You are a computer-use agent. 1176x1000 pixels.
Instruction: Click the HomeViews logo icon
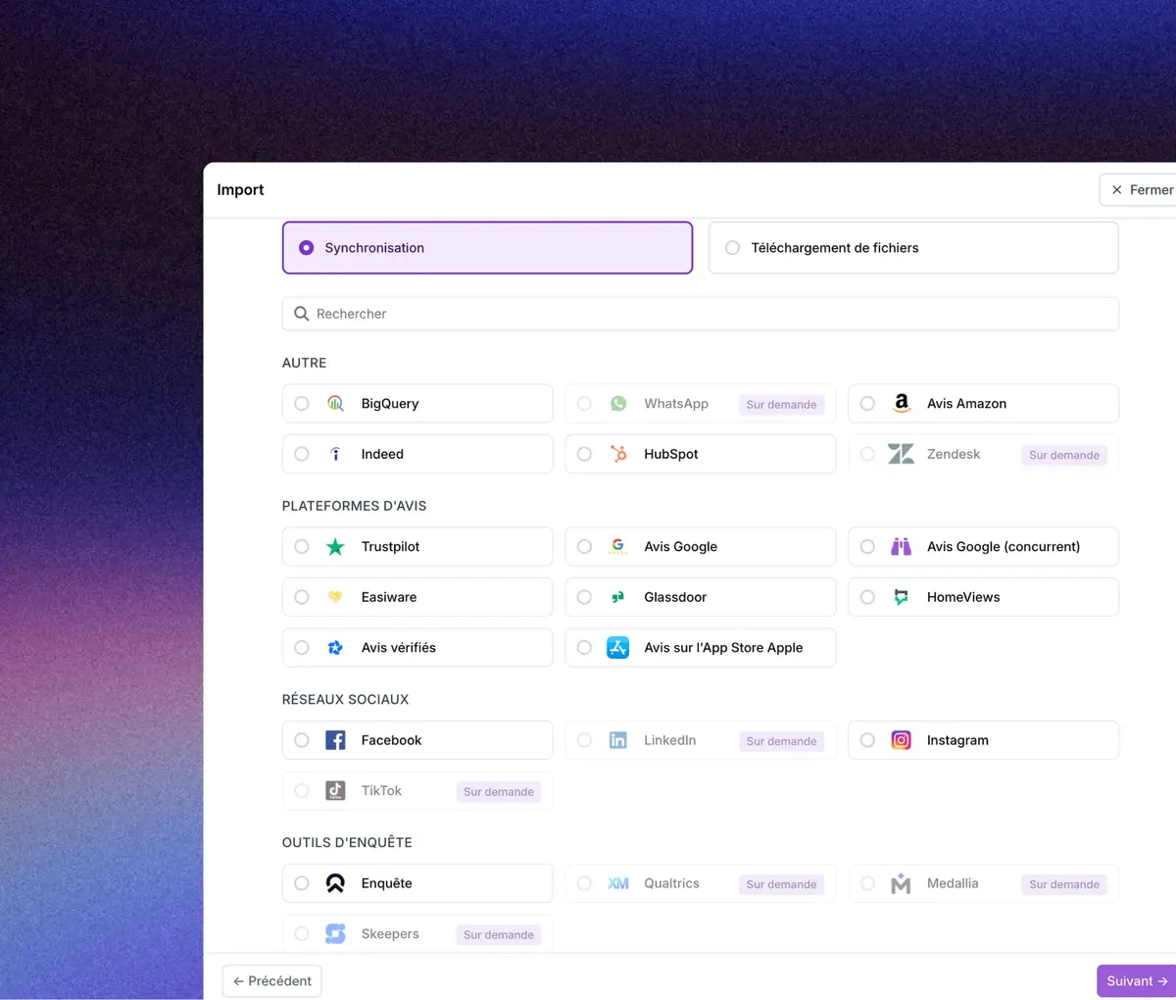tap(901, 597)
